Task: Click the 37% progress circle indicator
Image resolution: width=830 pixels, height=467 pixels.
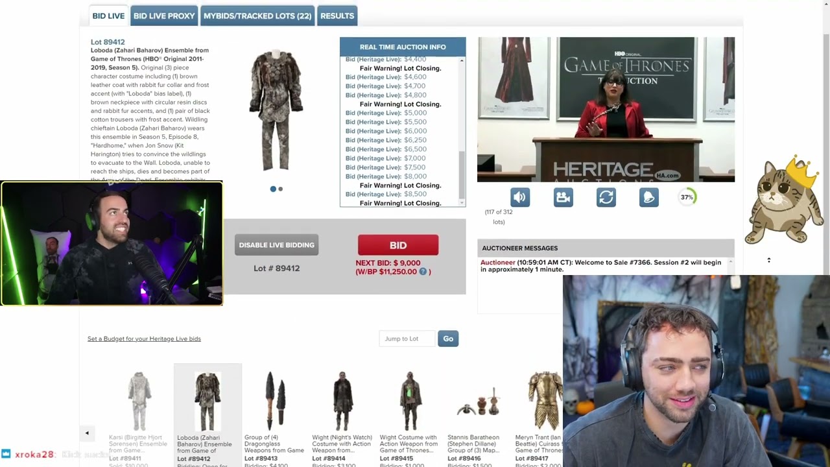Action: 687,197
